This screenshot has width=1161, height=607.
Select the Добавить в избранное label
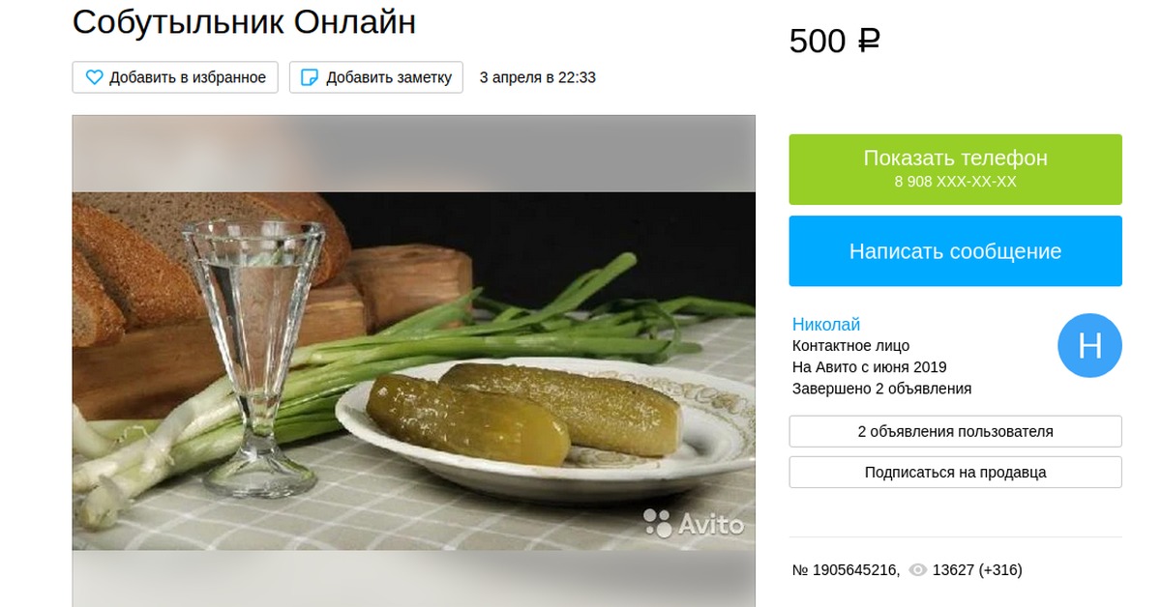pyautogui.click(x=188, y=77)
